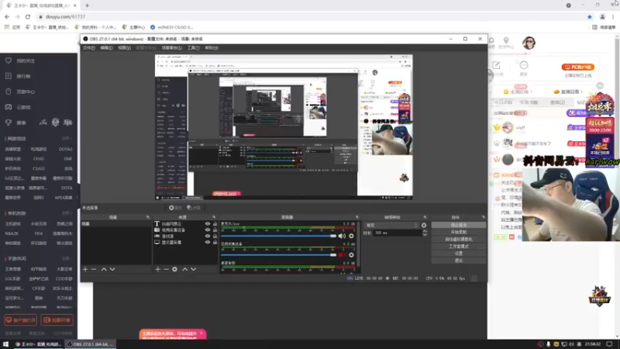Open 云游戏 gamepad icon in Douyu sidebar
This screenshot has width=620, height=349.
click(9, 107)
